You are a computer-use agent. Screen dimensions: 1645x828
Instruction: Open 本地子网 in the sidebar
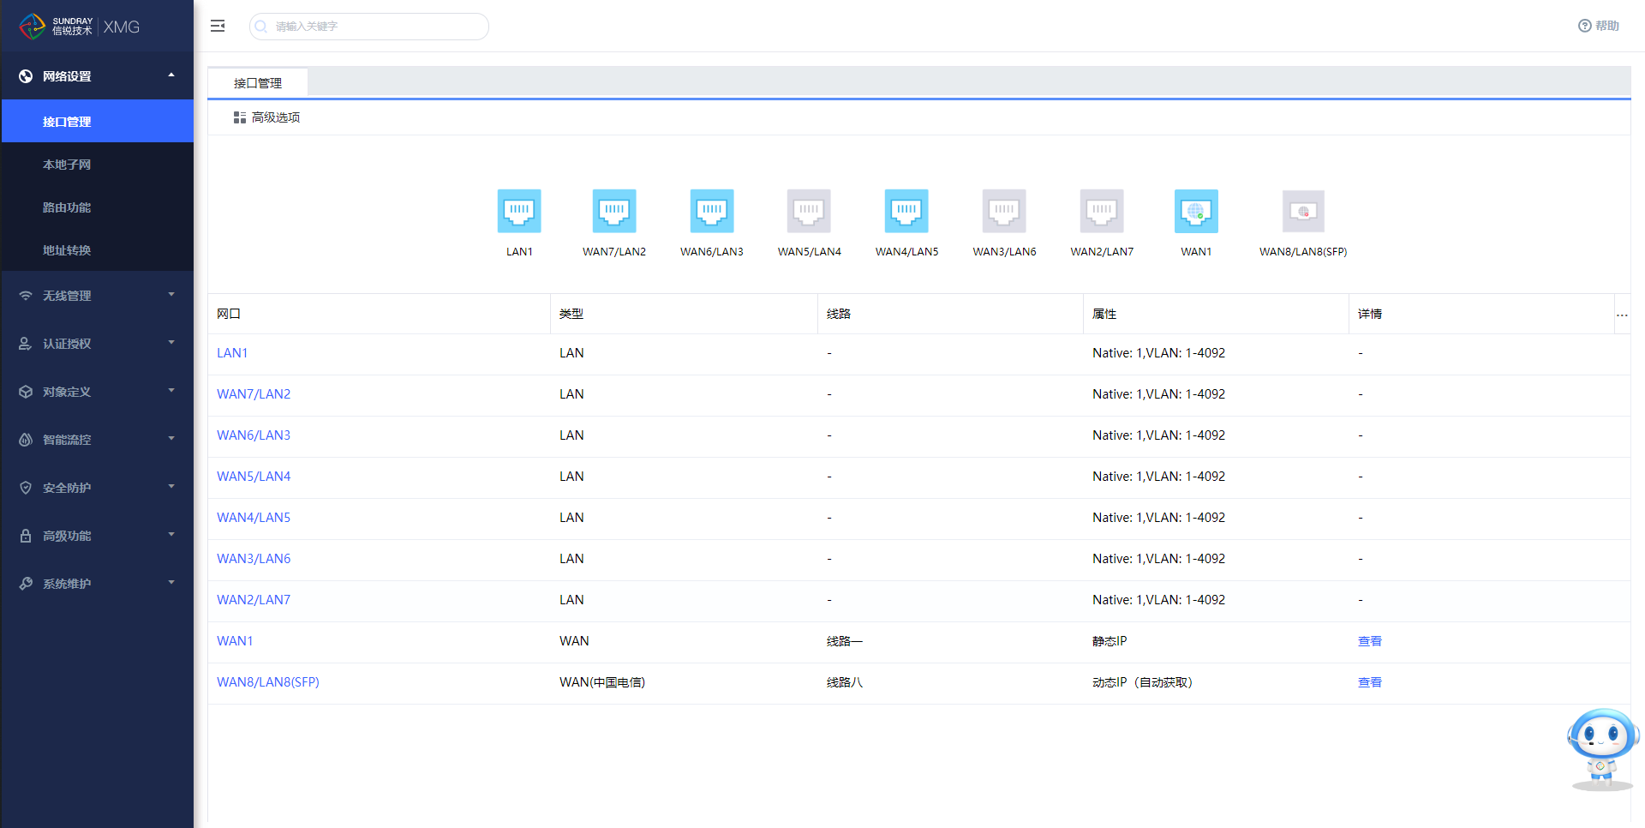pyautogui.click(x=67, y=165)
